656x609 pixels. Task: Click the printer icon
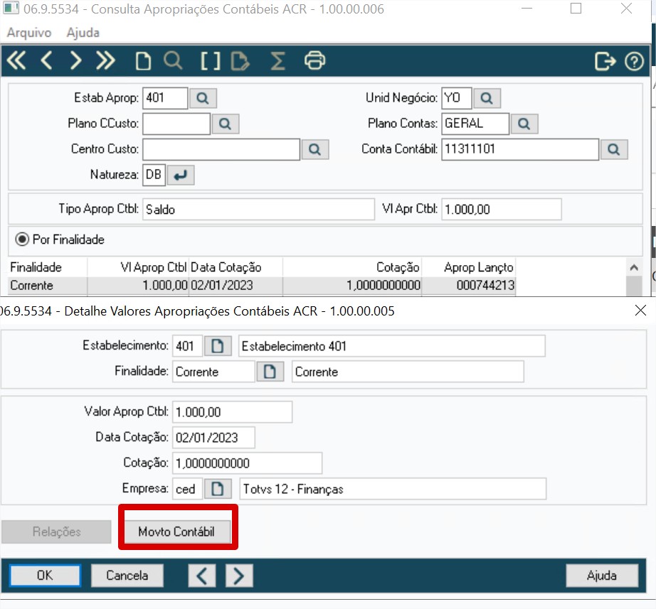[x=314, y=60]
